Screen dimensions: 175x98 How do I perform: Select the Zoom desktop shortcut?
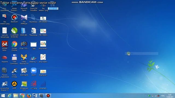pos(34,72)
